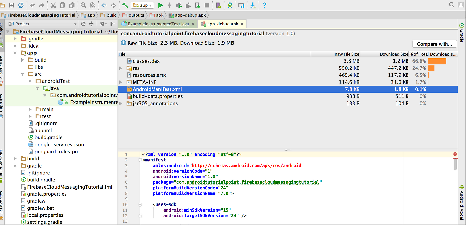Image resolution: width=466 pixels, height=225 pixels.
Task: Build the project with the hammer icon
Action: pos(125,5)
